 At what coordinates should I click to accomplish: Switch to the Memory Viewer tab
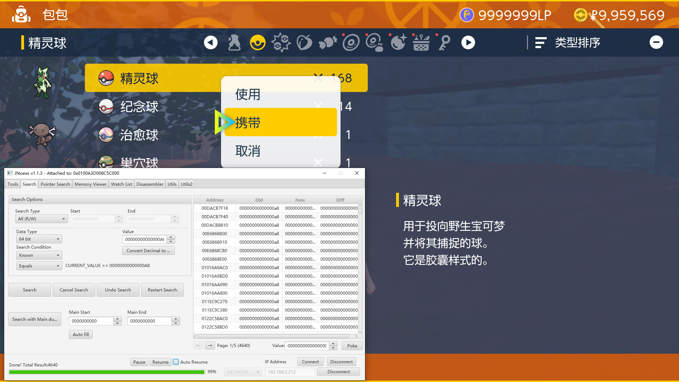[91, 184]
